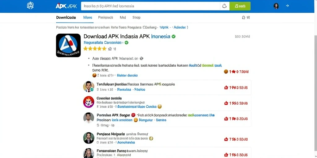The height and width of the screenshot is (158, 317).
Task: Select the Sndp tab
Action: pyautogui.click(x=136, y=18)
